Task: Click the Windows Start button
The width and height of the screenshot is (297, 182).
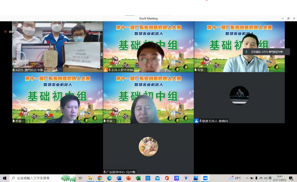Action: (5, 178)
